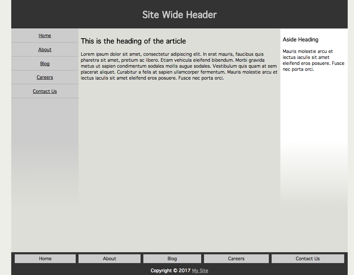
Task: Select Blog in the left navigation
Action: (45, 63)
